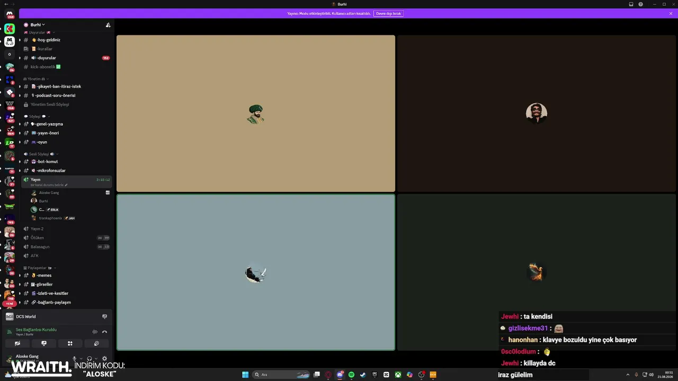
Task: Open user settings gear icon
Action: pyautogui.click(x=104, y=359)
